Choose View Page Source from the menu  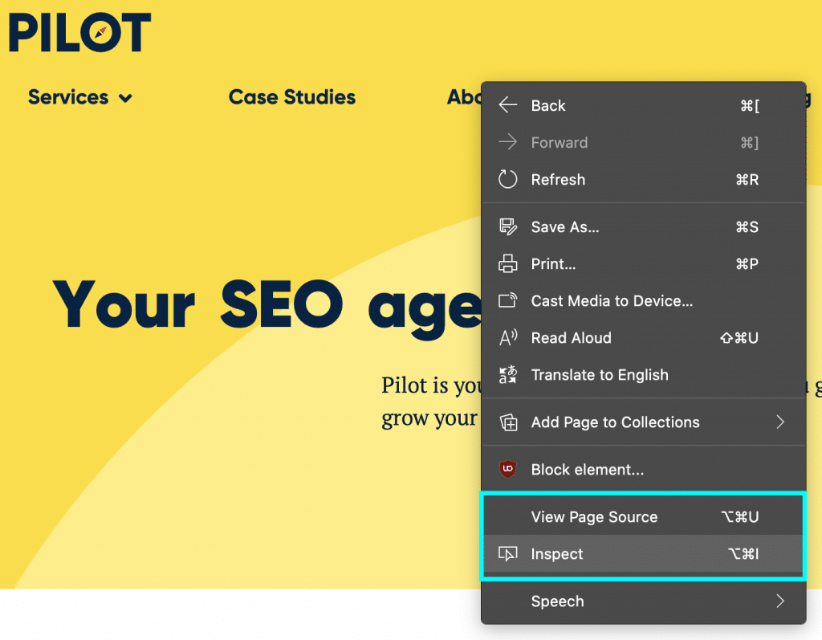point(594,516)
